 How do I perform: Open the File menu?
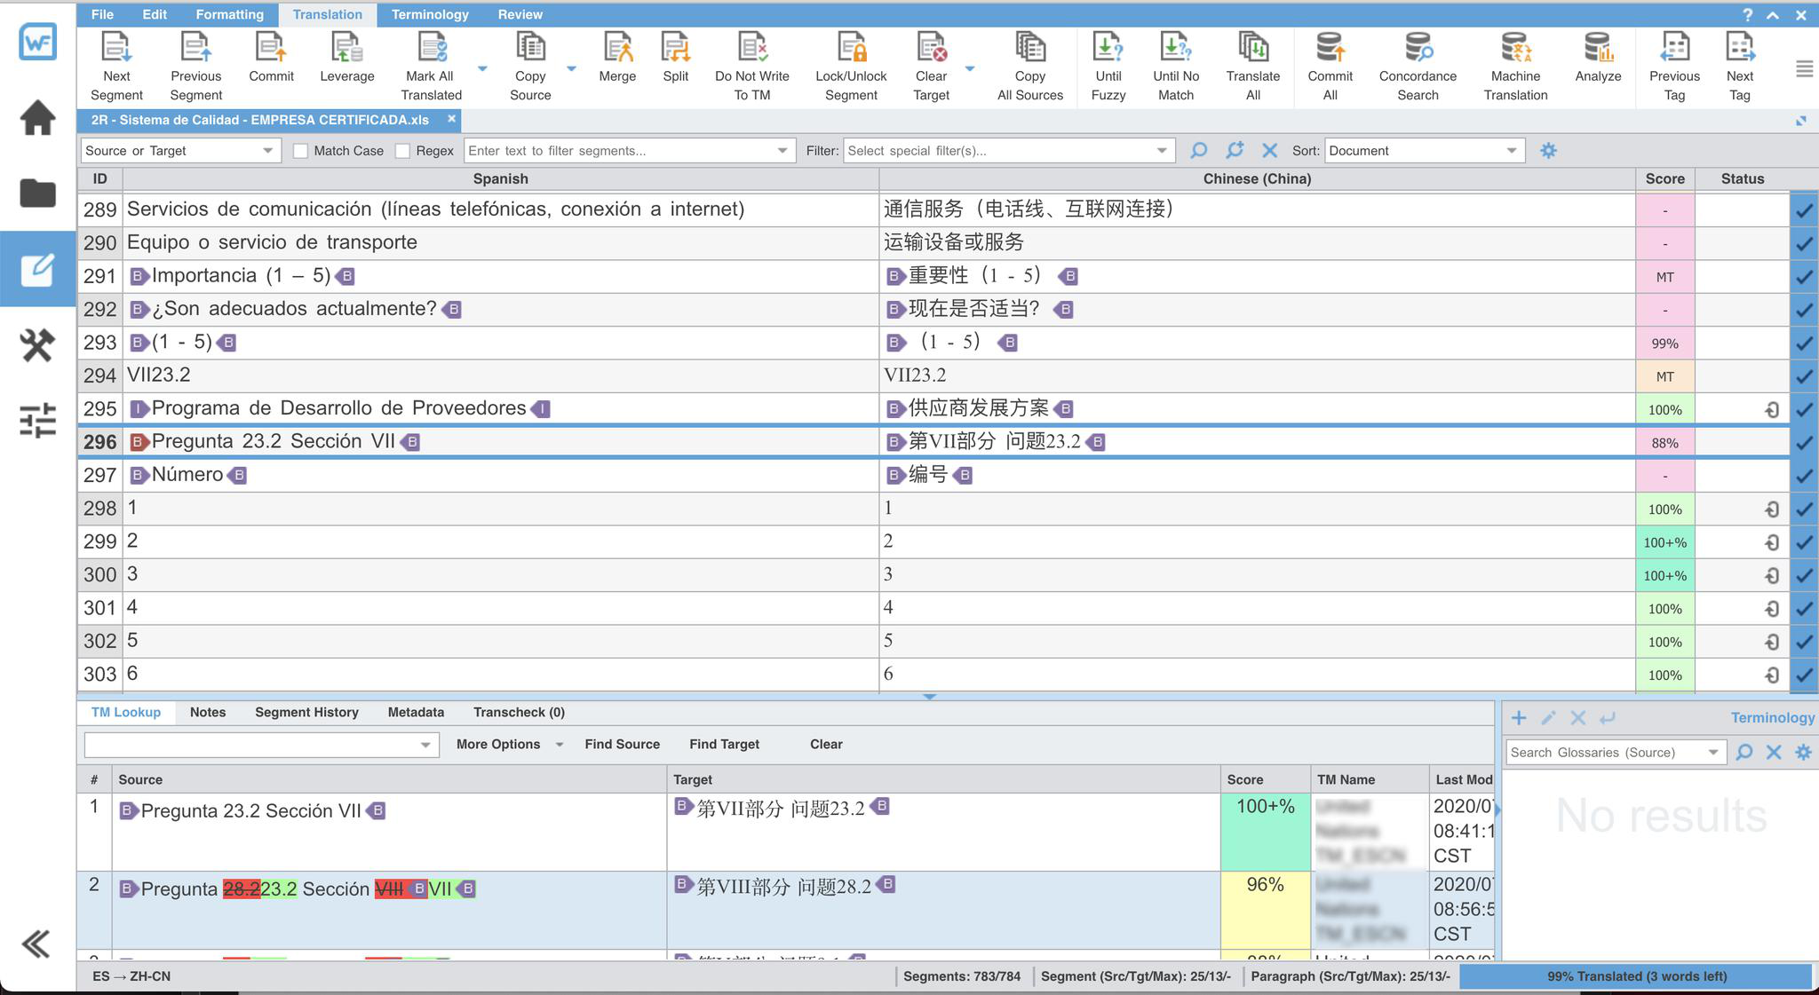(102, 14)
